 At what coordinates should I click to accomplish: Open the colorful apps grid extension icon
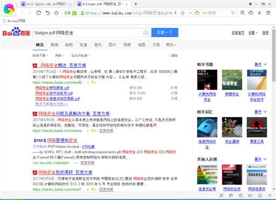coord(243,12)
